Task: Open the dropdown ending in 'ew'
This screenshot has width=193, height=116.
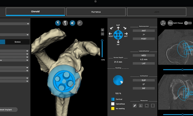Action: [x=14, y=60]
